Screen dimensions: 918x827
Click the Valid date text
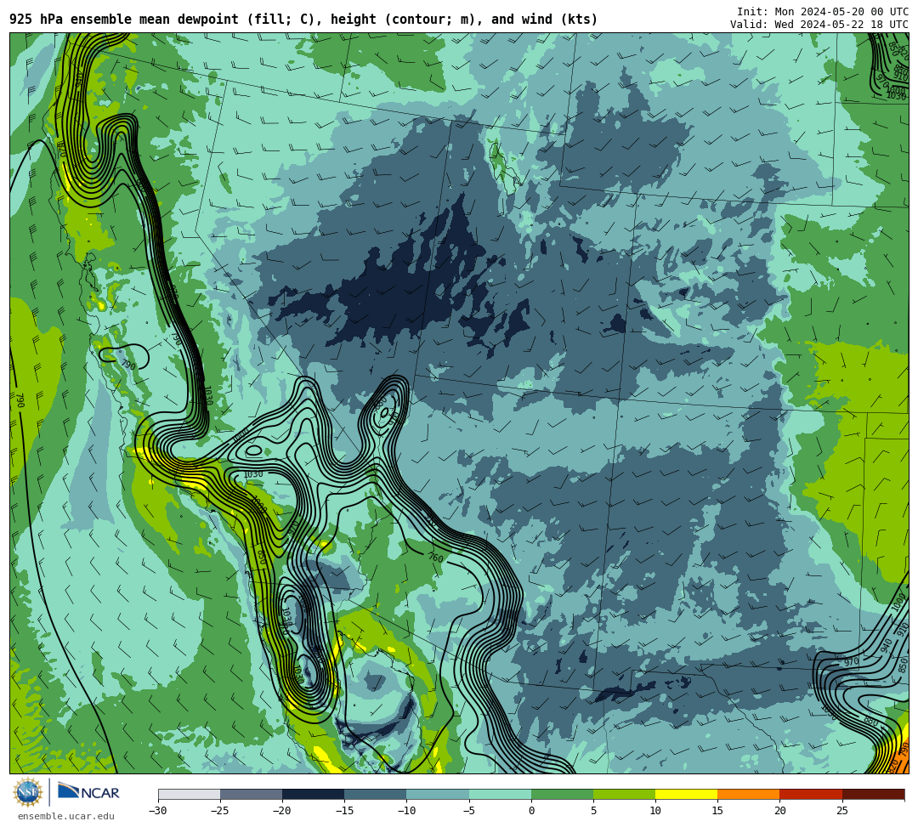coord(819,25)
